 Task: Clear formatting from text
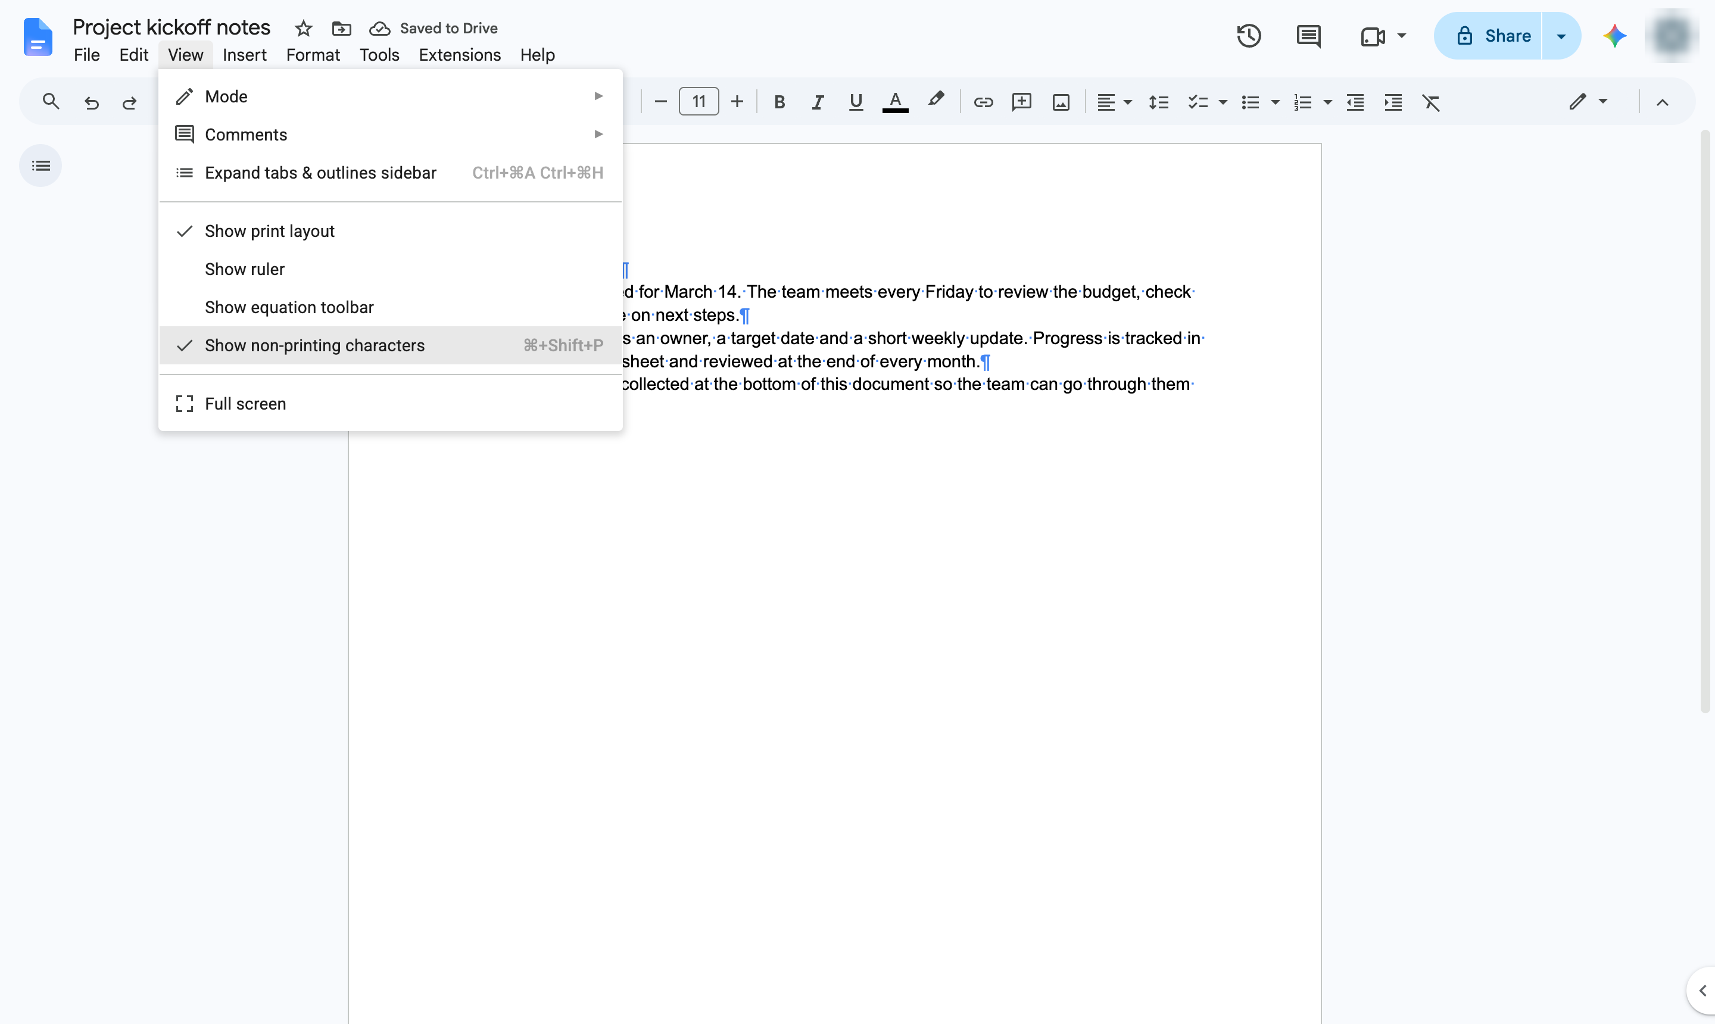coord(1431,102)
